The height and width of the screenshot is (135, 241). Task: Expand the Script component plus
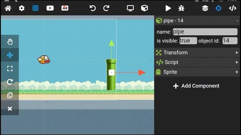tap(237, 62)
